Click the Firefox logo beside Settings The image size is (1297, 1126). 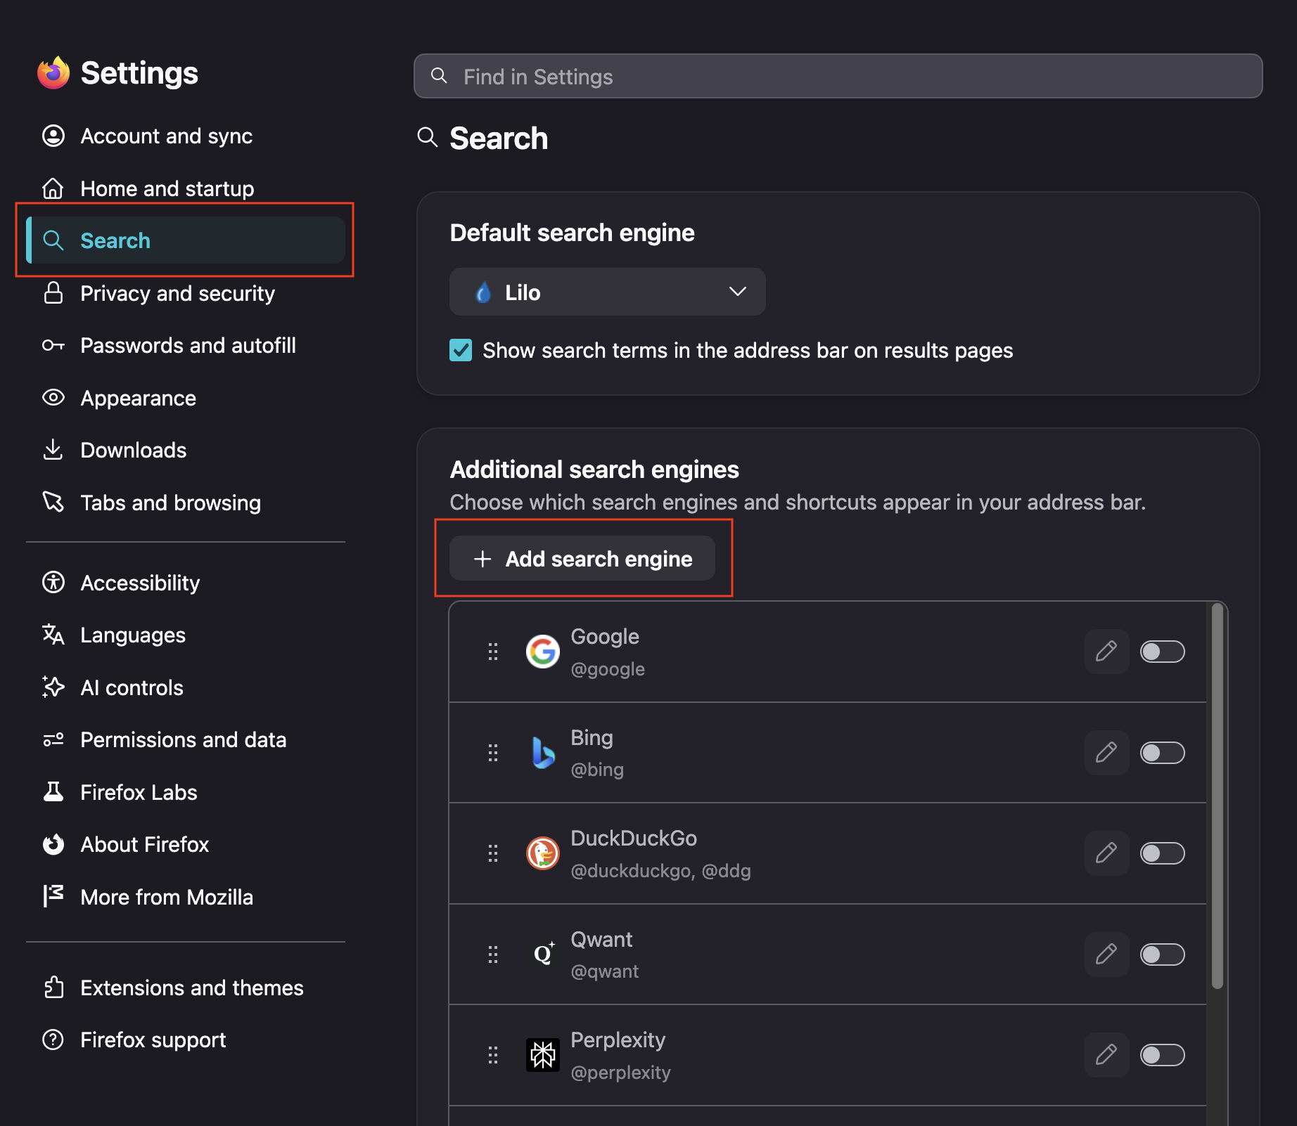click(x=53, y=73)
